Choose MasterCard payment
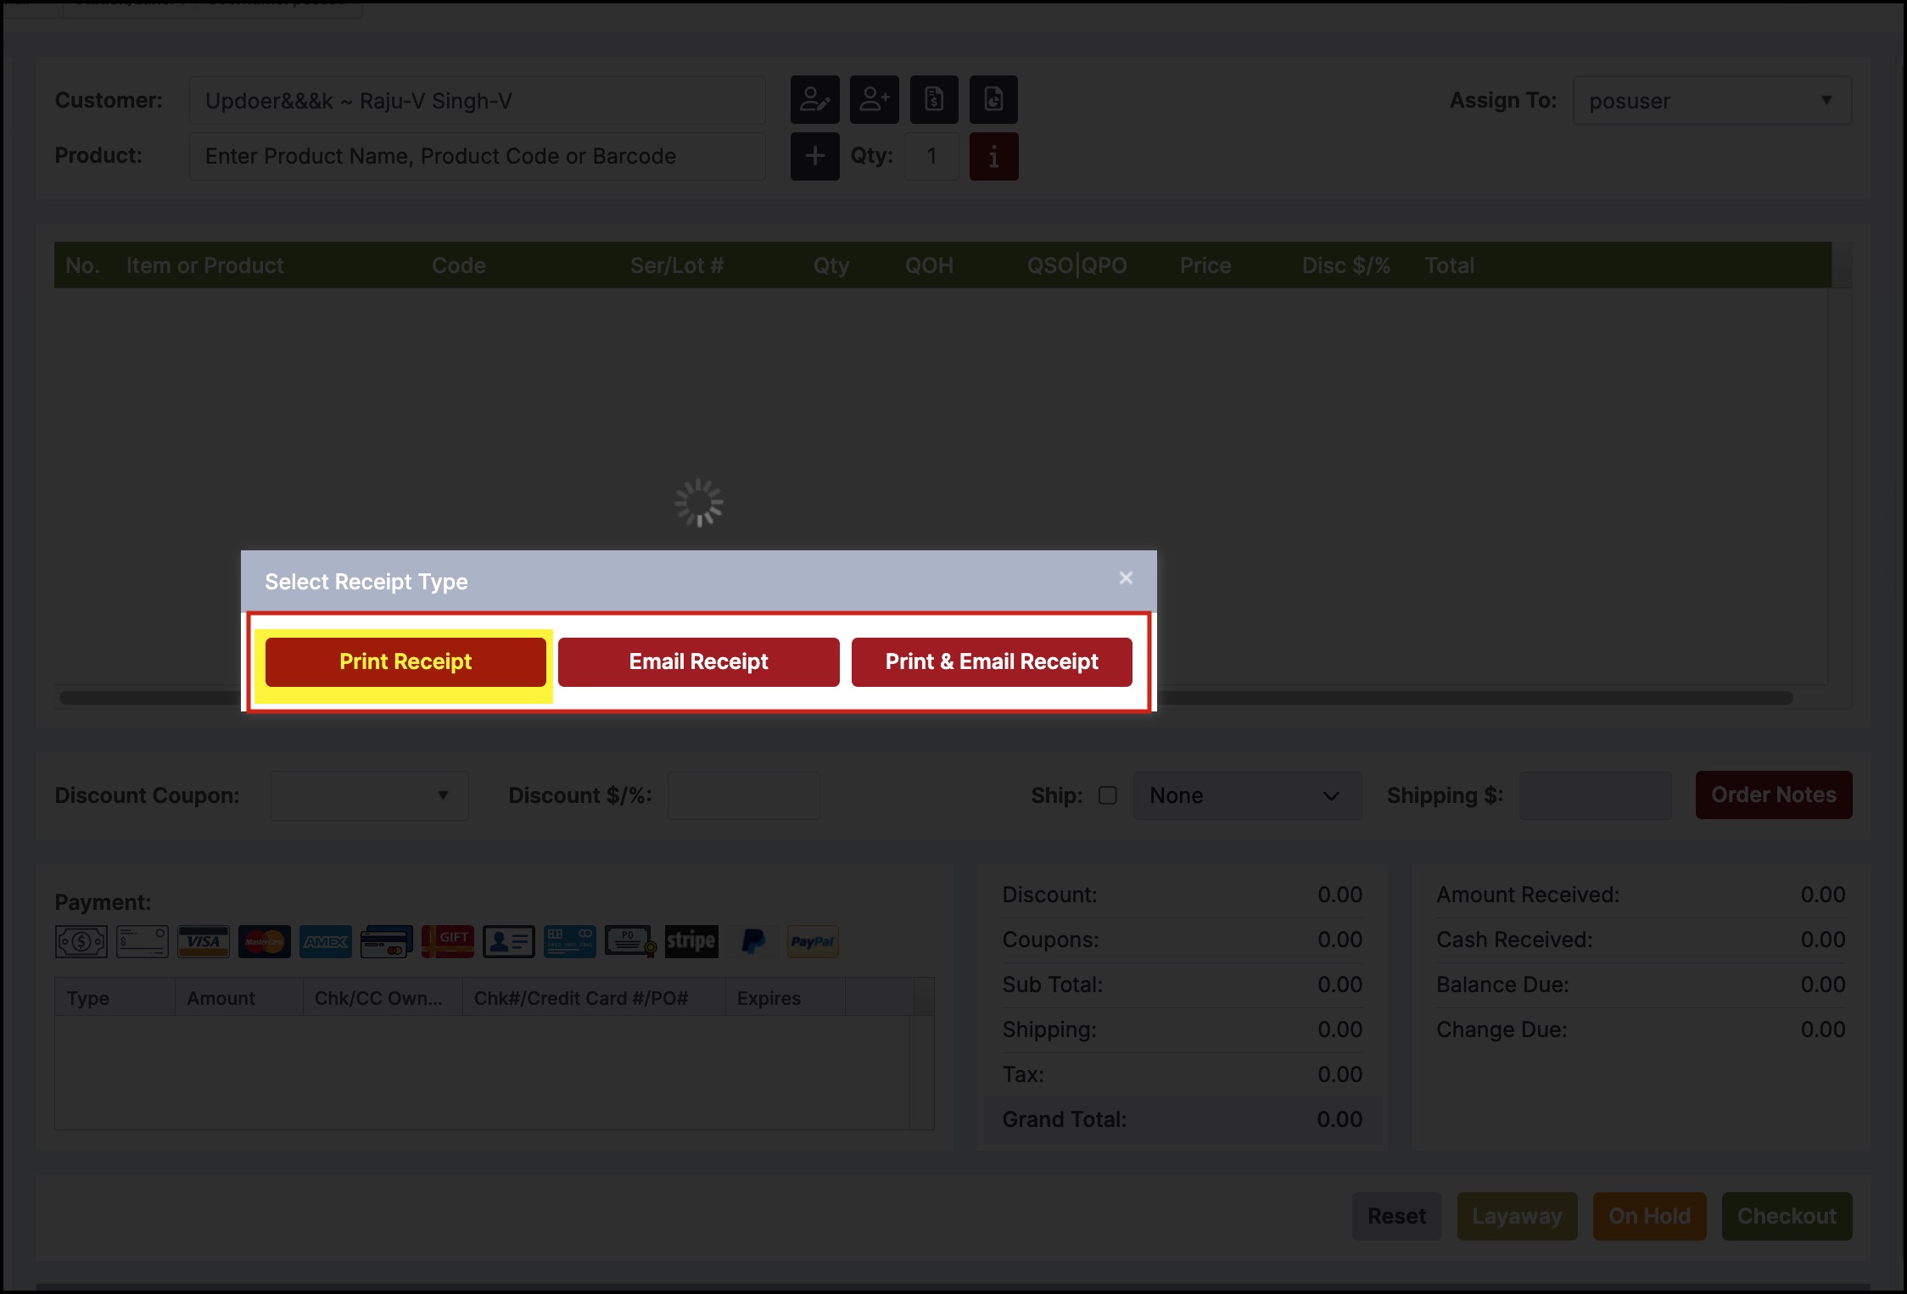Screen dimensions: 1907x1294 click(265, 941)
